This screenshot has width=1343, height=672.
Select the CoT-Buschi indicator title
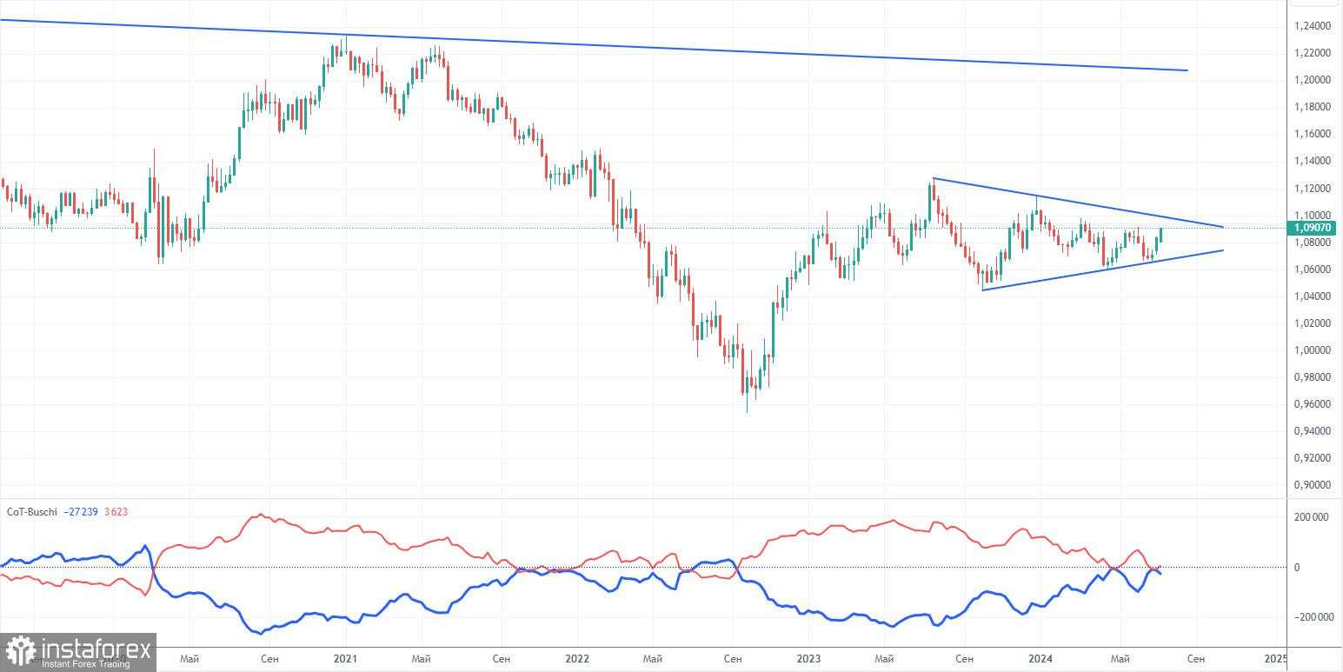31,512
